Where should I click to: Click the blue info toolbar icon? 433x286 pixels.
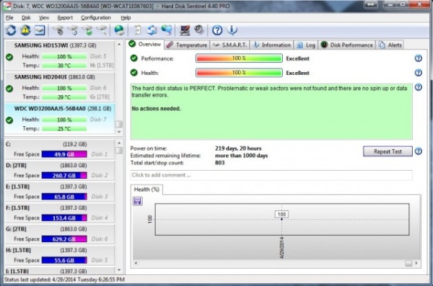click(x=232, y=30)
